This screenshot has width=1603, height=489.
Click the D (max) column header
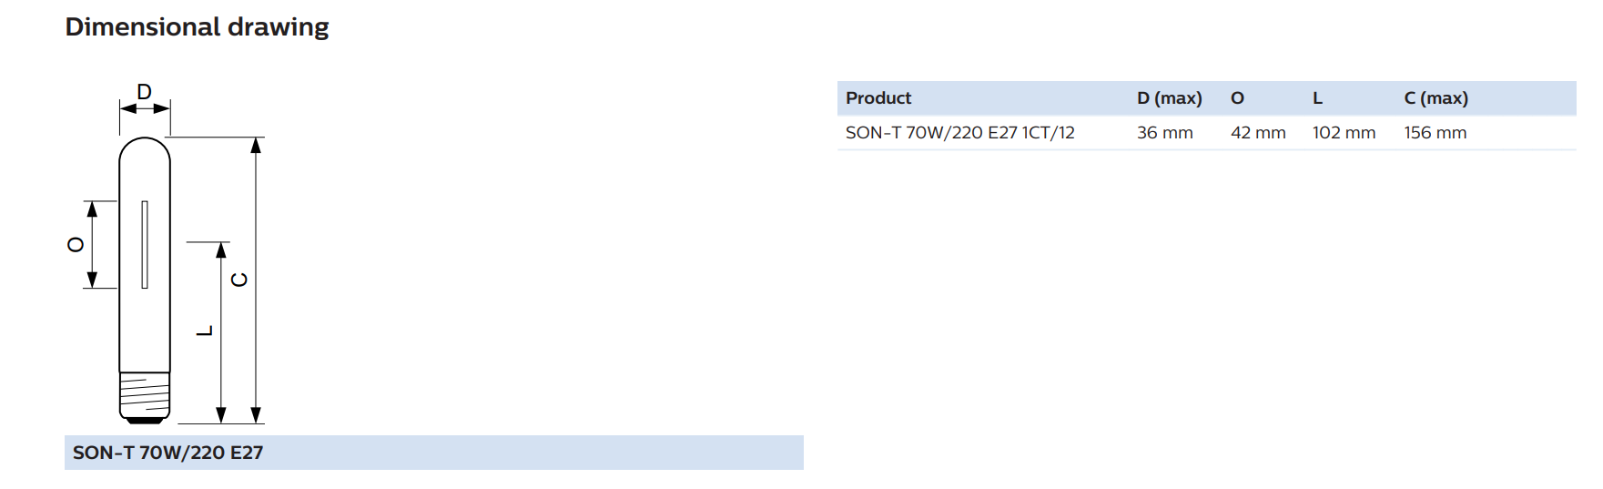click(x=1169, y=98)
